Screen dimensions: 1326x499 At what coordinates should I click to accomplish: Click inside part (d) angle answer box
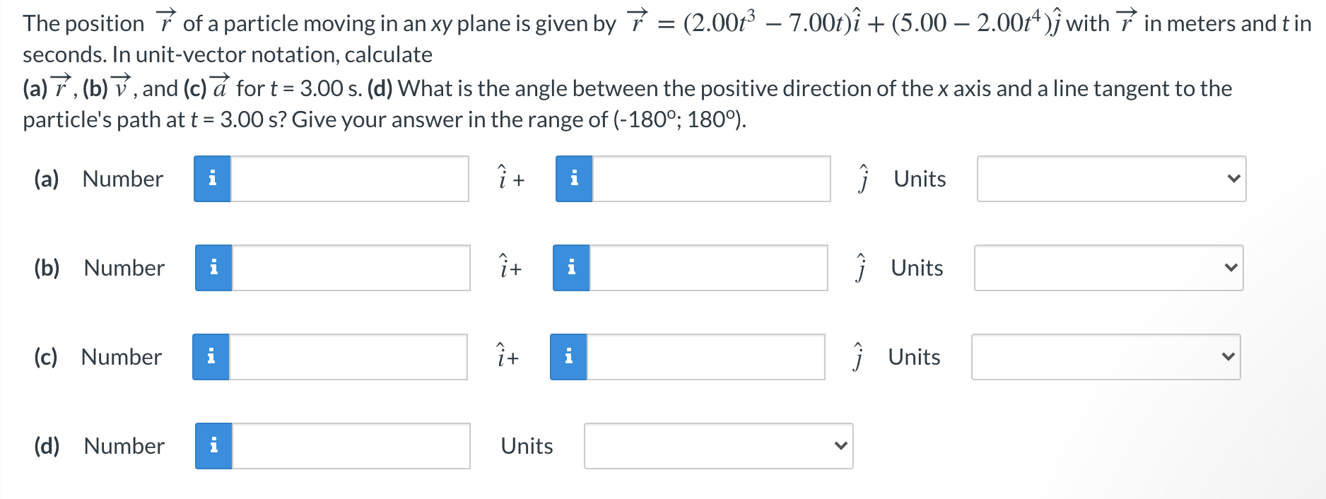point(350,446)
